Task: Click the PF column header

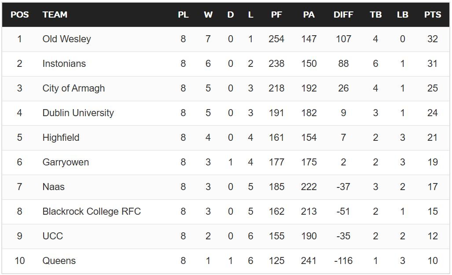Action: point(276,15)
